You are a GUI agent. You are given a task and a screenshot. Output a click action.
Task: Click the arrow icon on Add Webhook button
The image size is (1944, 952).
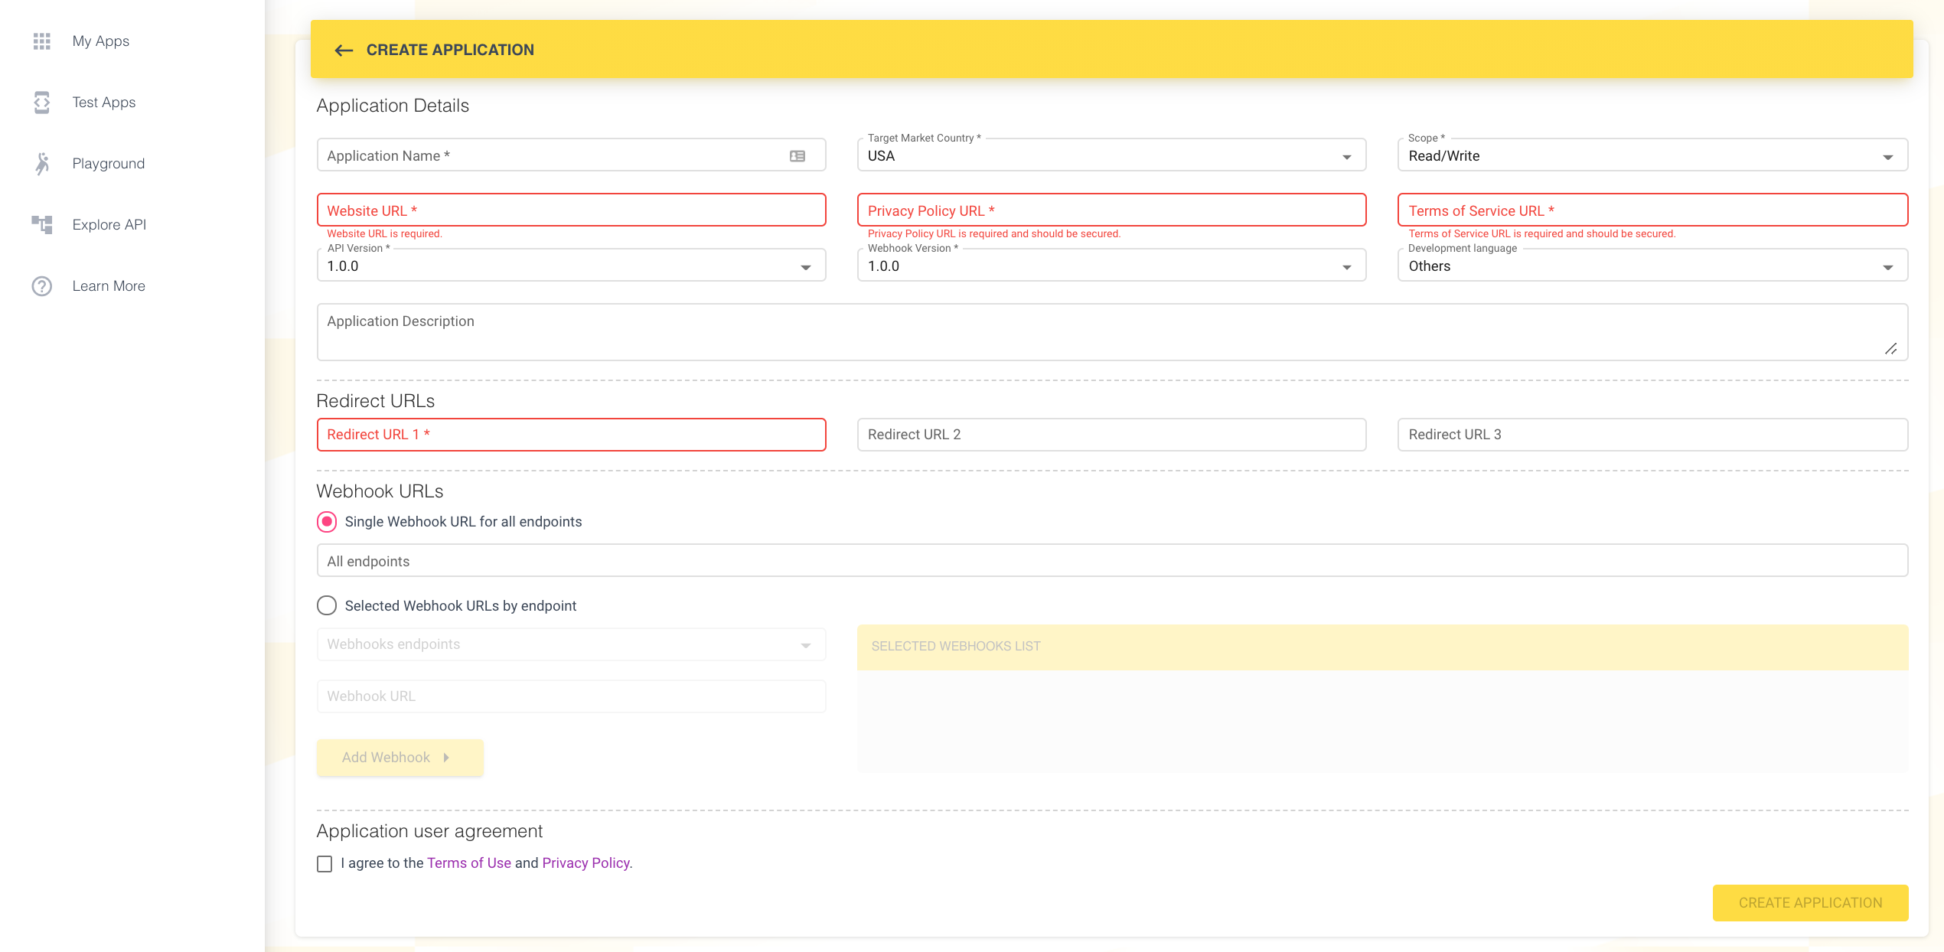(446, 758)
